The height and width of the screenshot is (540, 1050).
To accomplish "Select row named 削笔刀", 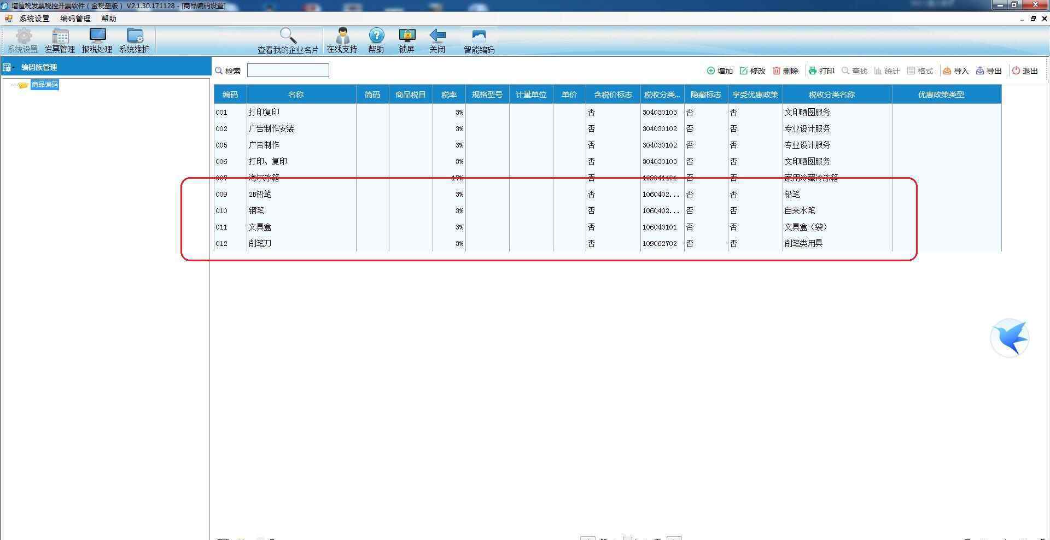I will (x=608, y=243).
